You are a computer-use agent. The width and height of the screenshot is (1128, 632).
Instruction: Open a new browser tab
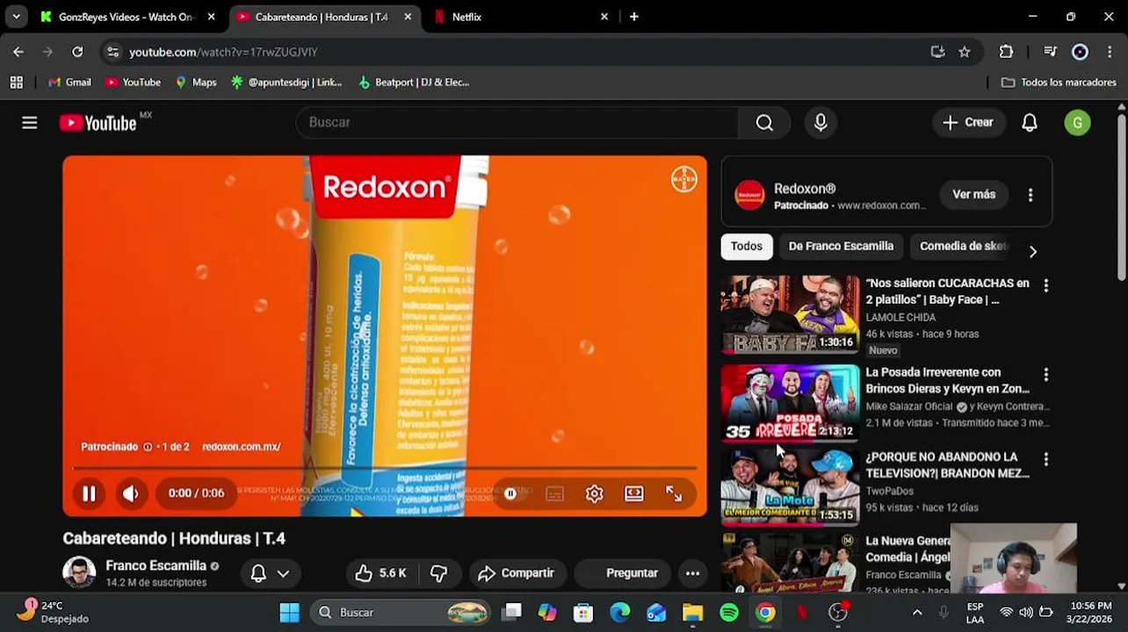pos(633,17)
